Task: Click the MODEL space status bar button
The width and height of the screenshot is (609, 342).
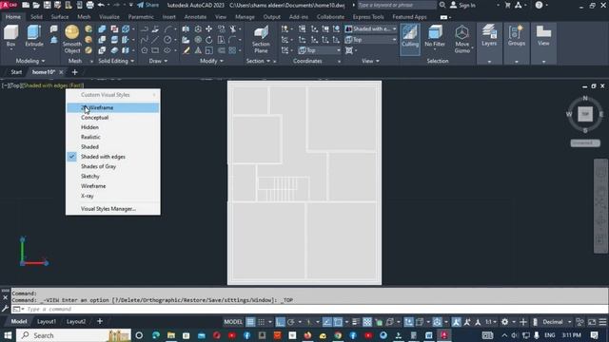Action: point(233,322)
